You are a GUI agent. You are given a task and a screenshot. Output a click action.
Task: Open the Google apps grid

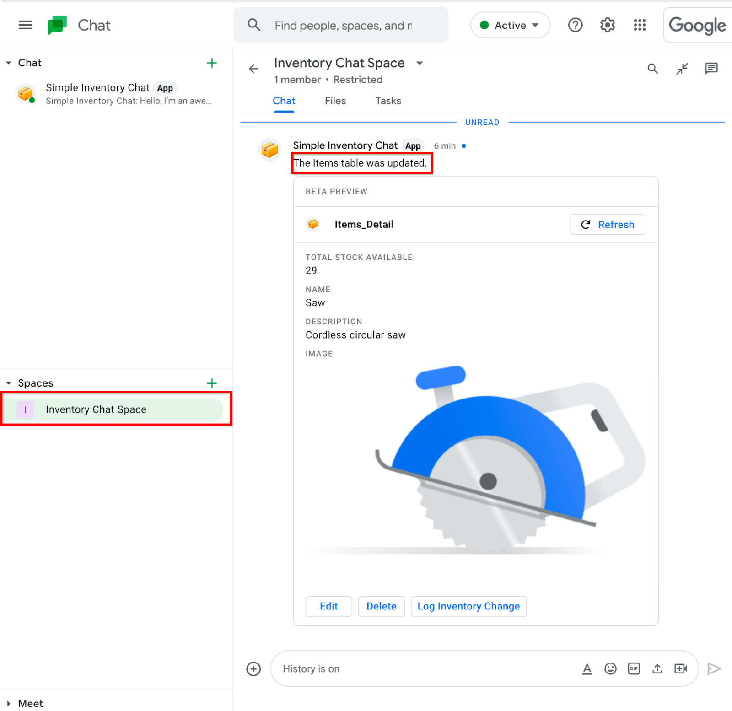tap(639, 25)
